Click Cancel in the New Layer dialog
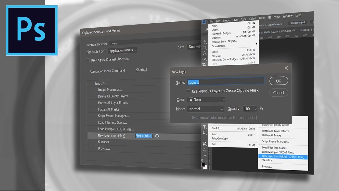 point(278,93)
